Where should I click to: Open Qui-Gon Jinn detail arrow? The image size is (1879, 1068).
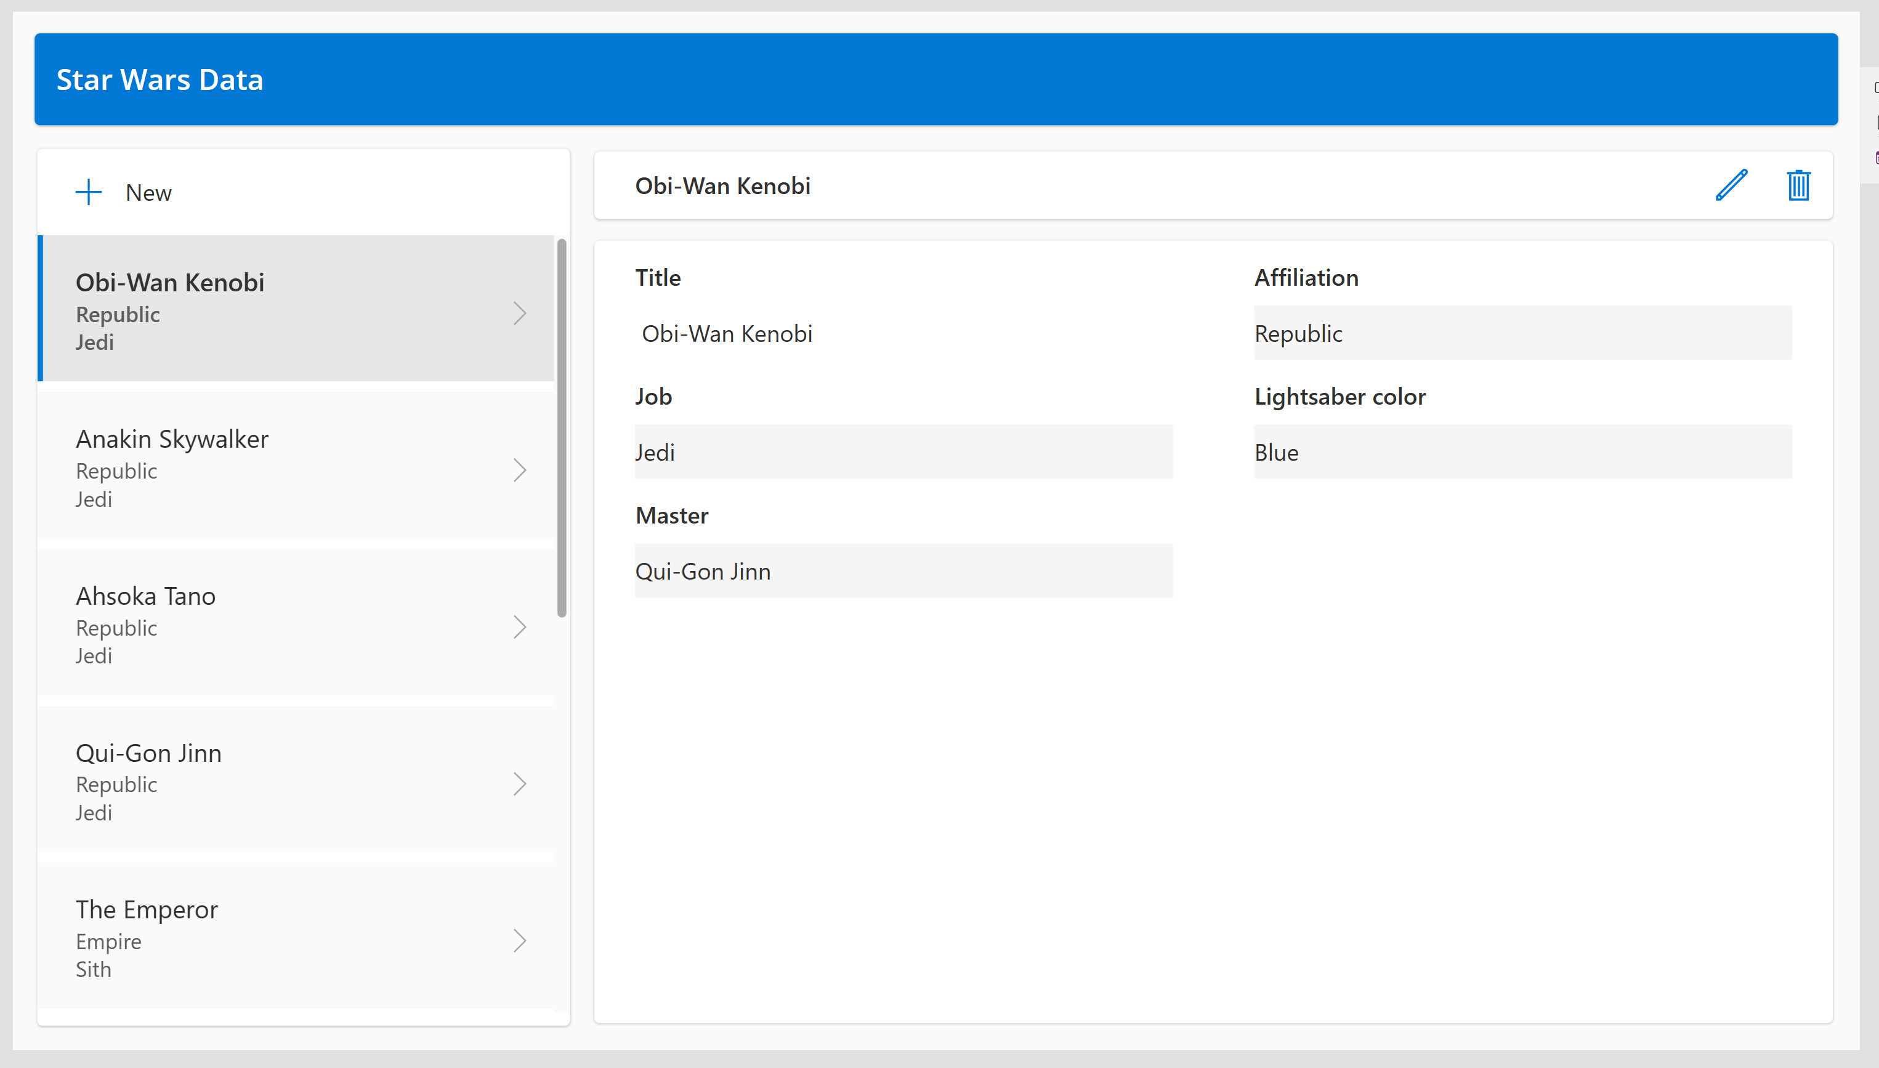pos(520,783)
